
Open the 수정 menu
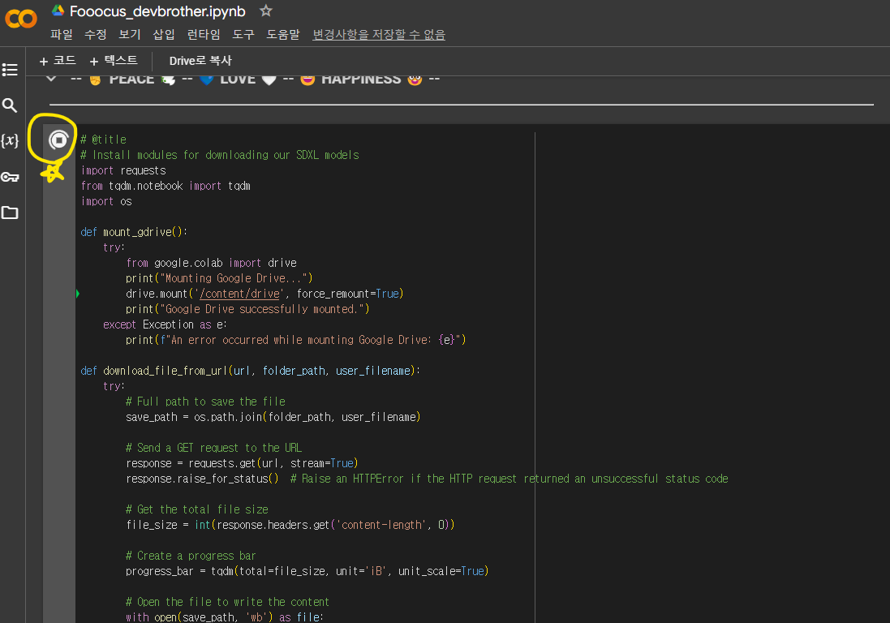coord(96,35)
